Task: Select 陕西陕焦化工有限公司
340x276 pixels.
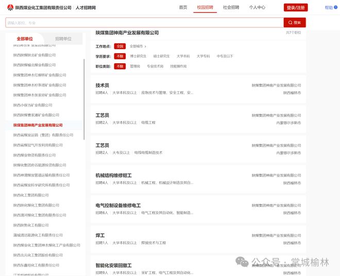Action: [x=31, y=225]
